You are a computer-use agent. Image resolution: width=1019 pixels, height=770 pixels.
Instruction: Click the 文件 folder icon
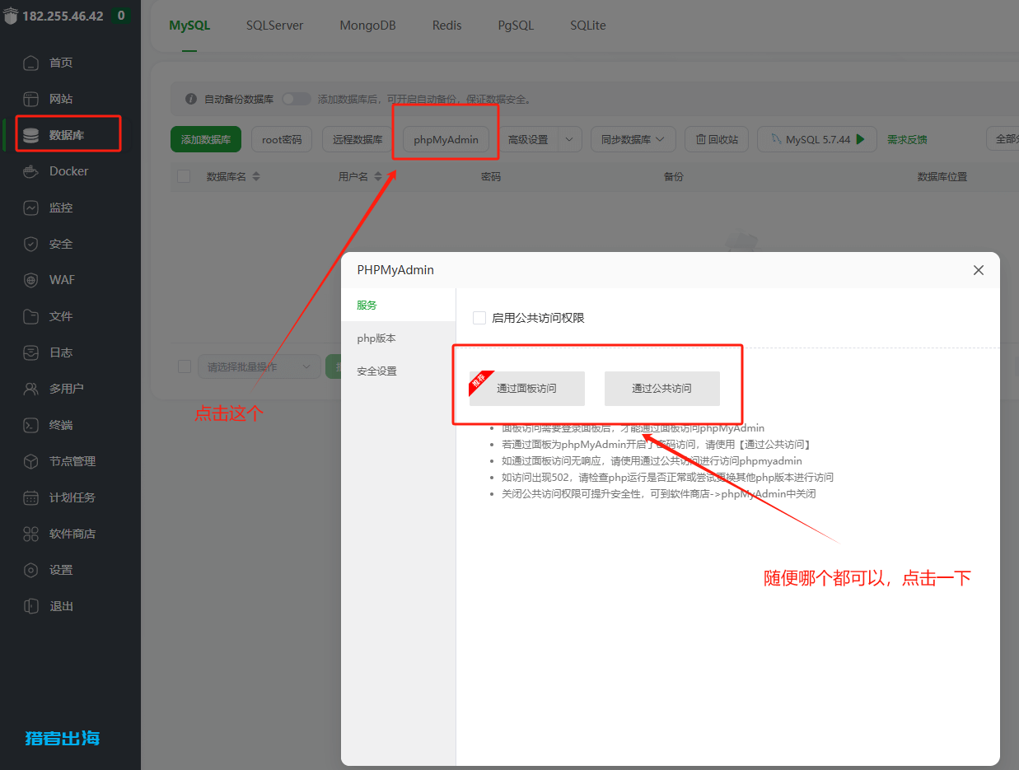coord(30,316)
